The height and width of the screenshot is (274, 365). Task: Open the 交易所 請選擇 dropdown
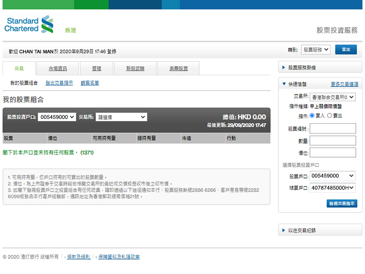coord(121,117)
